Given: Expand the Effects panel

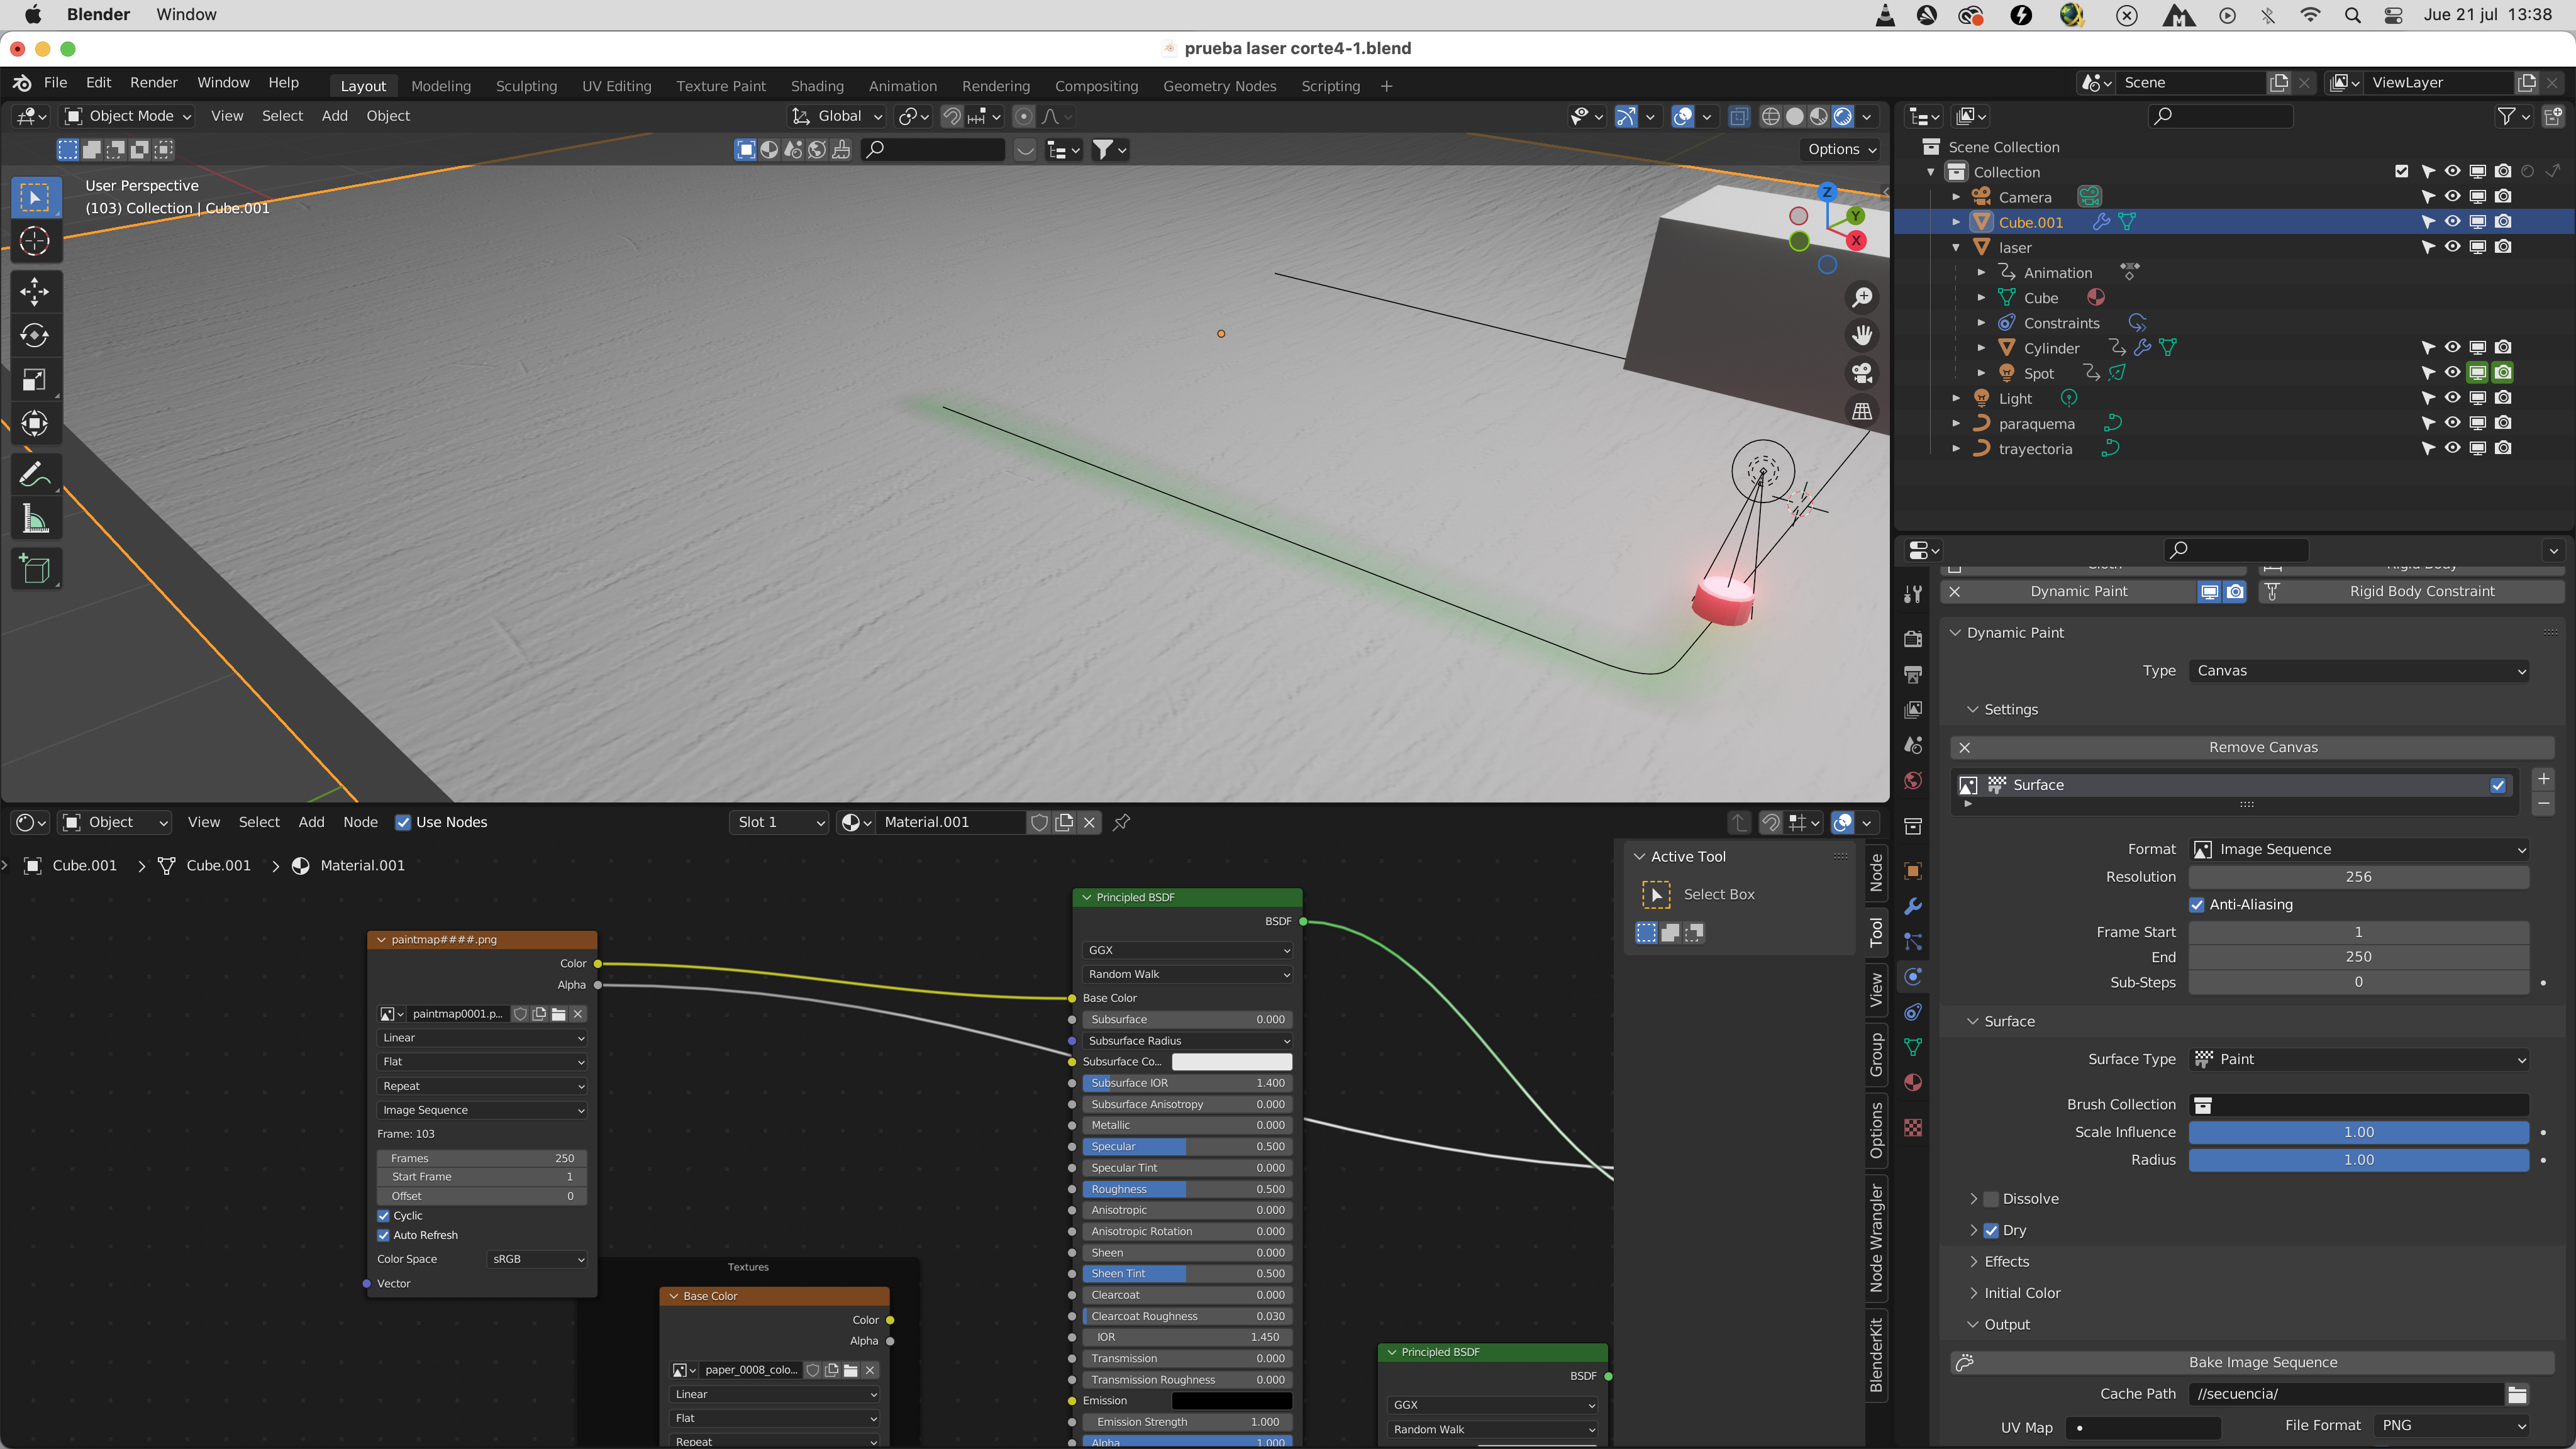Looking at the screenshot, I should click(2006, 1261).
